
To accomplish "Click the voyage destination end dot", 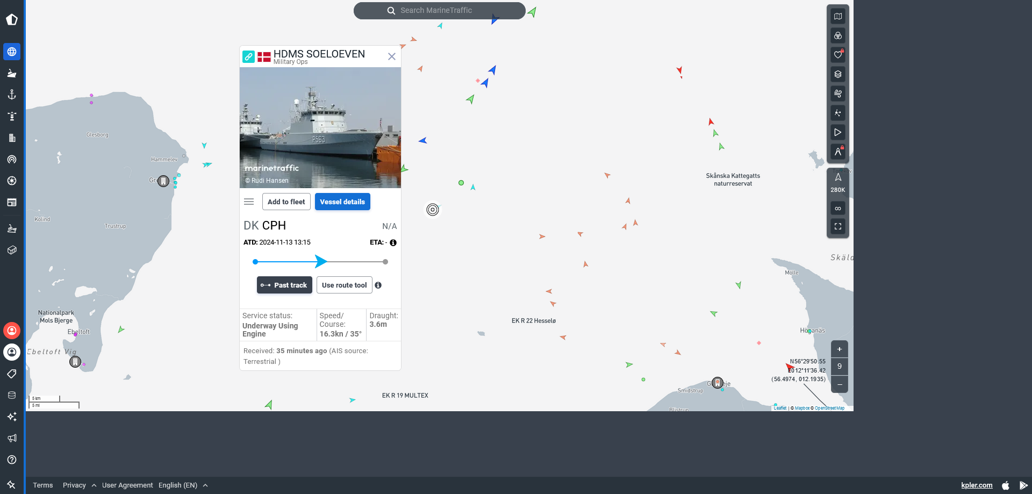I will pyautogui.click(x=385, y=262).
